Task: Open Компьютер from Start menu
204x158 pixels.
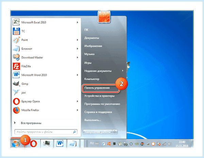Action: (x=92, y=79)
